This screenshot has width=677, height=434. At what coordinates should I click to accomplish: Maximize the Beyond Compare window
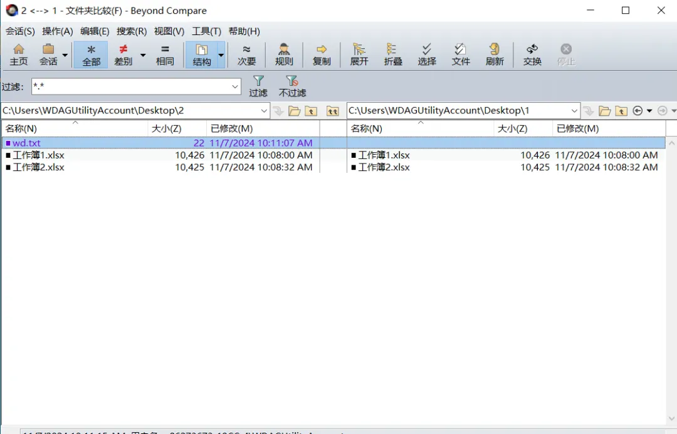(x=625, y=11)
